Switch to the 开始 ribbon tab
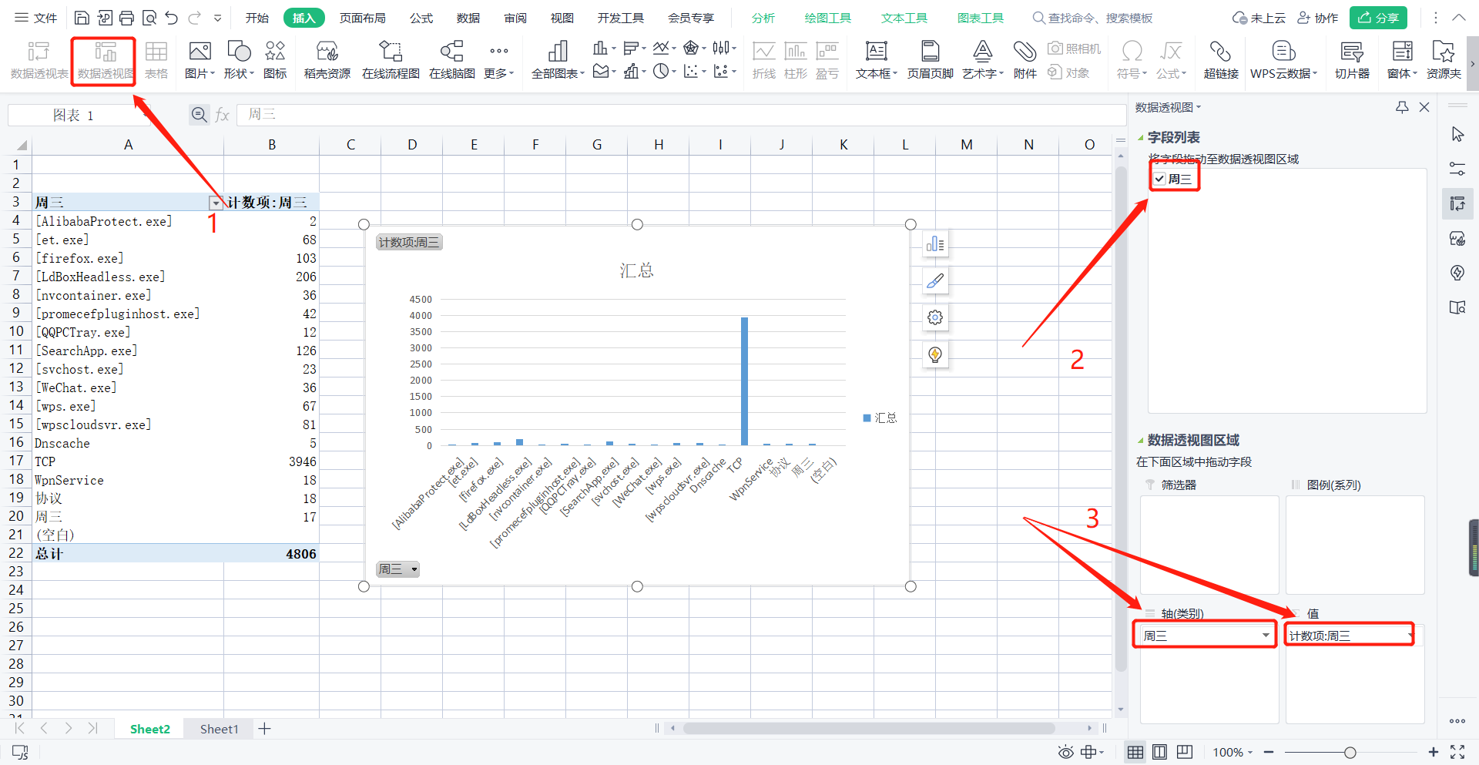 [257, 18]
